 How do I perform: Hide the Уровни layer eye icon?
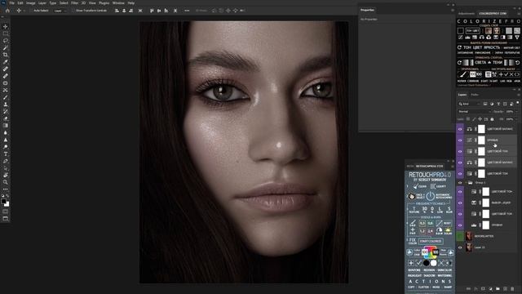click(460, 225)
